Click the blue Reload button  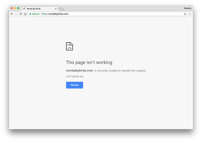75,85
